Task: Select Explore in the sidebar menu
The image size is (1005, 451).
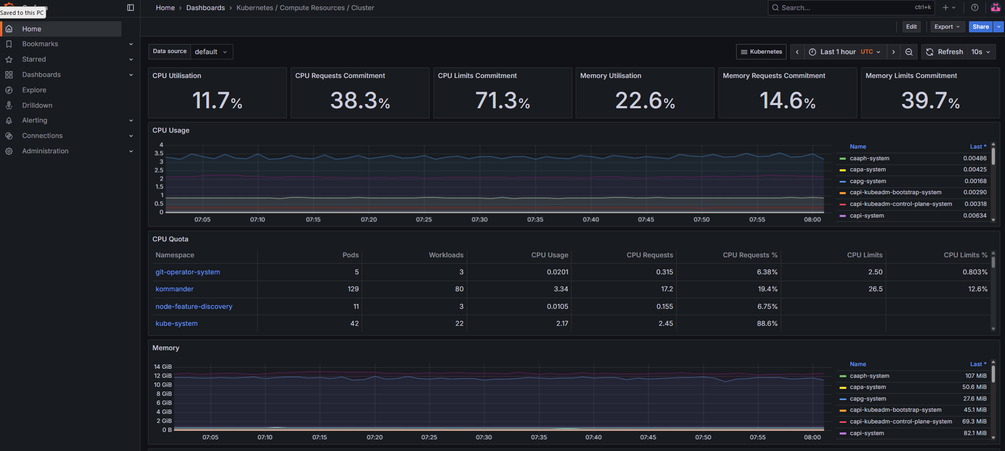Action: 34,90
